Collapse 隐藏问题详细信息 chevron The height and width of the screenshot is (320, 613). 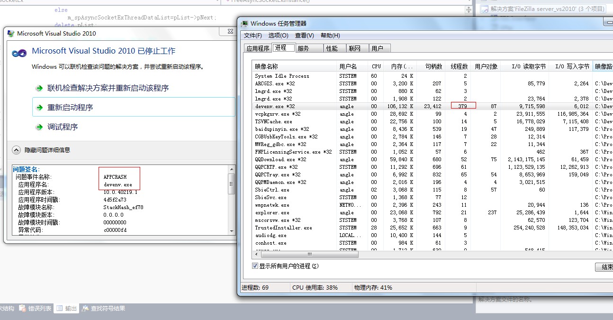(x=16, y=150)
